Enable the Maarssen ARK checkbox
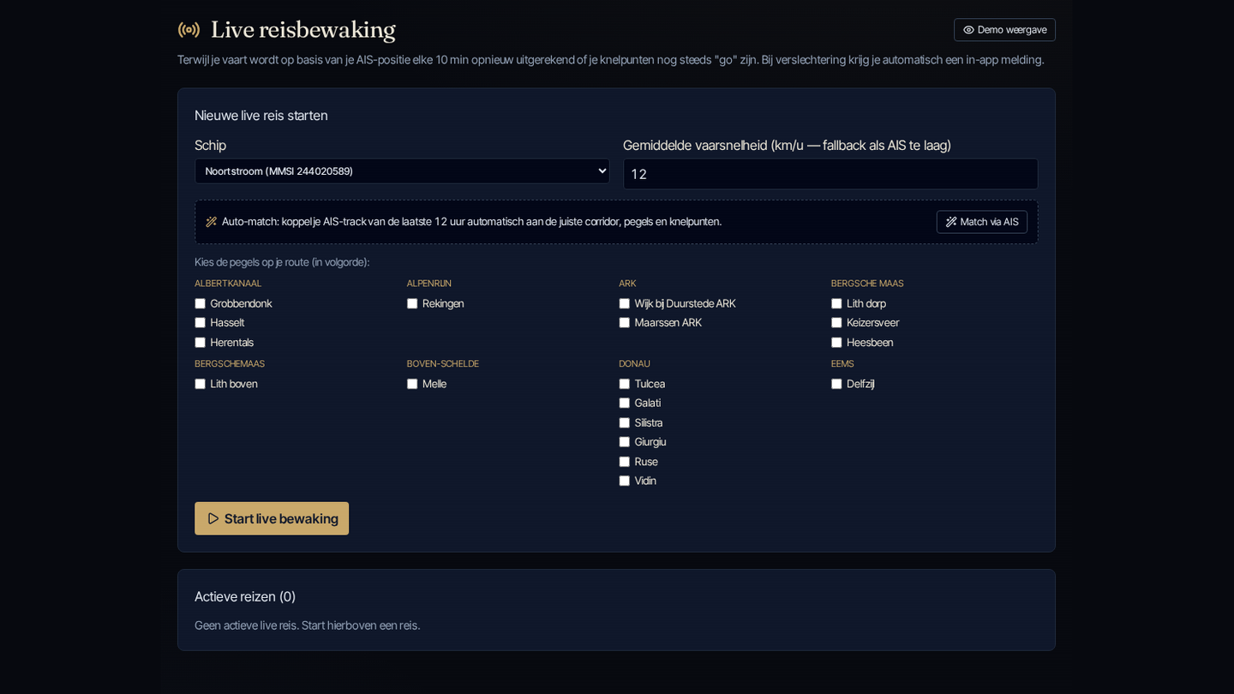The height and width of the screenshot is (694, 1234). tap(625, 323)
